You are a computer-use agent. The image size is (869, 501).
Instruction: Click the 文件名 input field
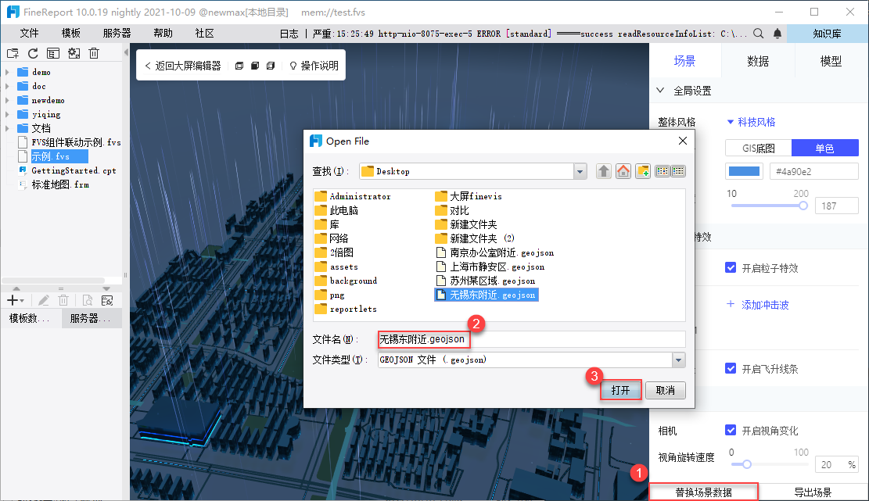(x=531, y=339)
